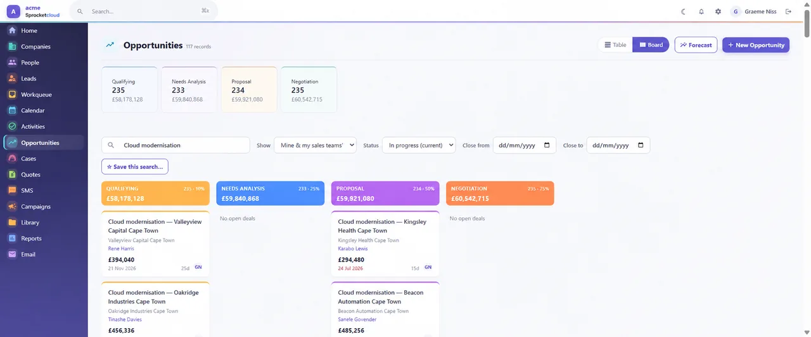Image resolution: width=811 pixels, height=337 pixels.
Task: Click the Negotiation summary card
Action: (309, 90)
